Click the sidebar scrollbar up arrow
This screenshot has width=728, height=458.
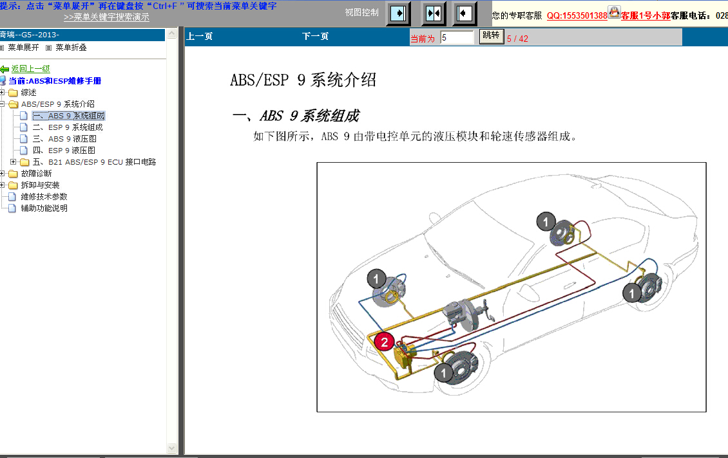pos(172,33)
